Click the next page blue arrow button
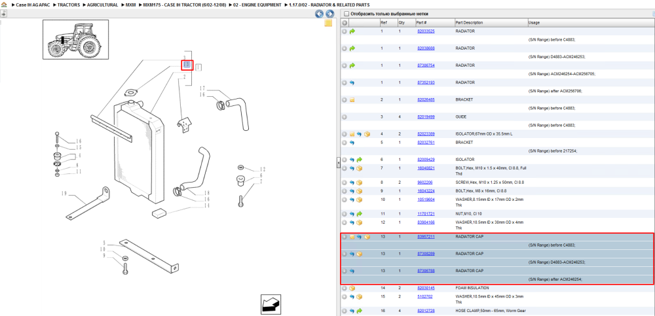 329,14
